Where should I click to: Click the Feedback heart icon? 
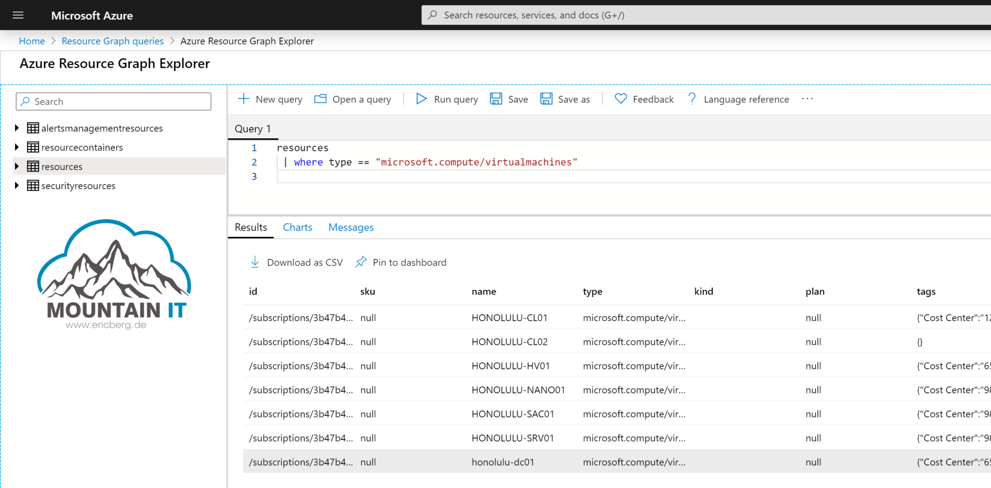click(620, 99)
